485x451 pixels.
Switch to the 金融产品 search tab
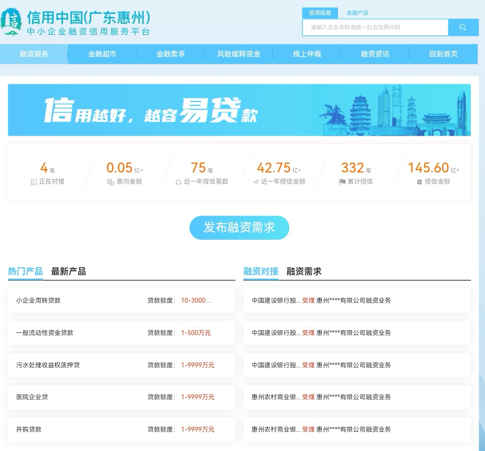pos(356,13)
